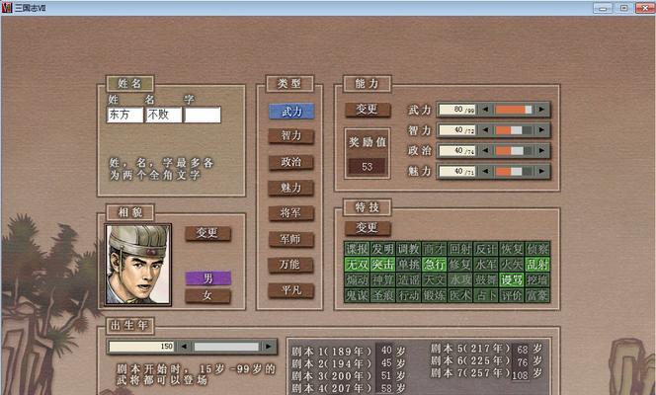The height and width of the screenshot is (395, 656).
Task: Click the 奖励值 number 53
Action: 367,166
